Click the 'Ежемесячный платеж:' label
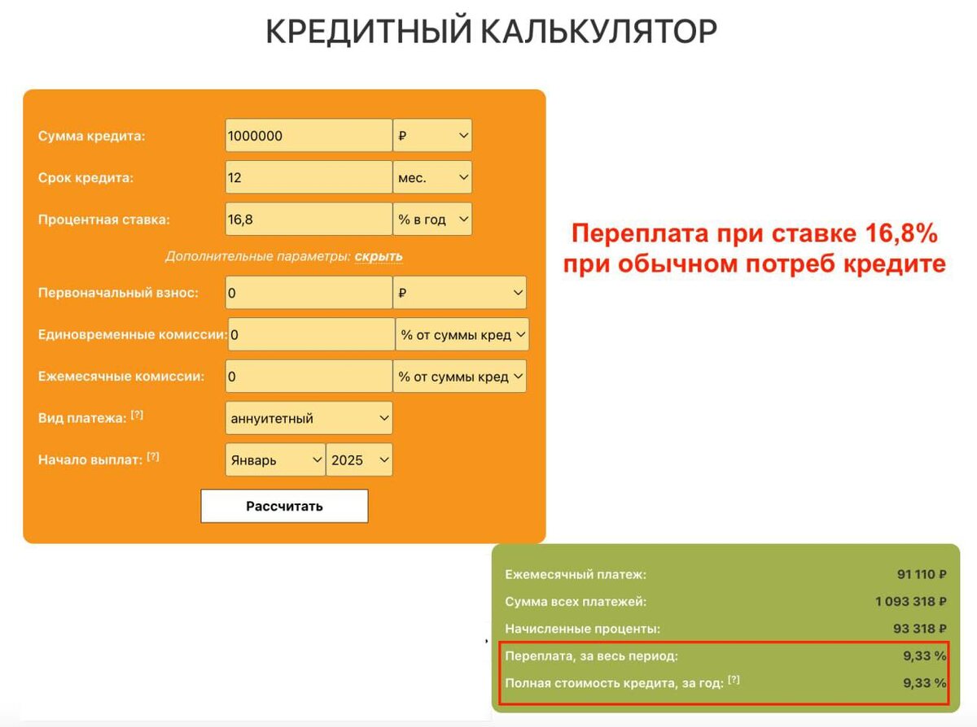 click(576, 575)
